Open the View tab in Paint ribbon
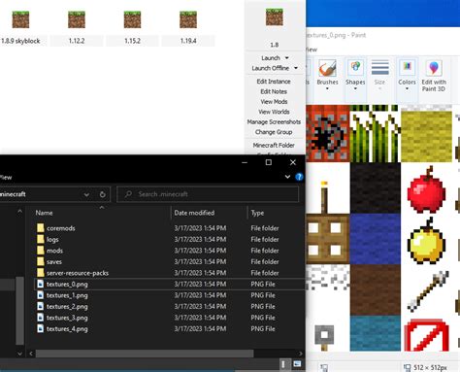Image resolution: width=460 pixels, height=372 pixels. pos(312,50)
